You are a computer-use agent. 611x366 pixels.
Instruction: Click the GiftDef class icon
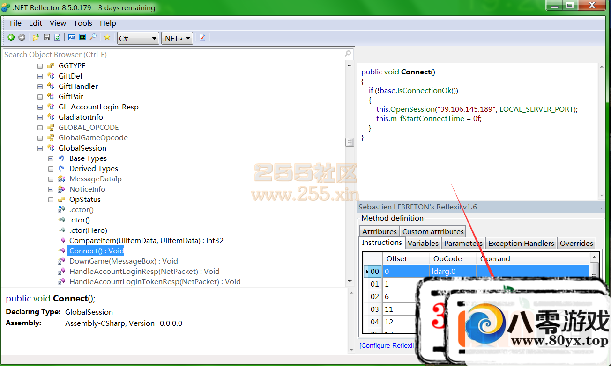51,76
